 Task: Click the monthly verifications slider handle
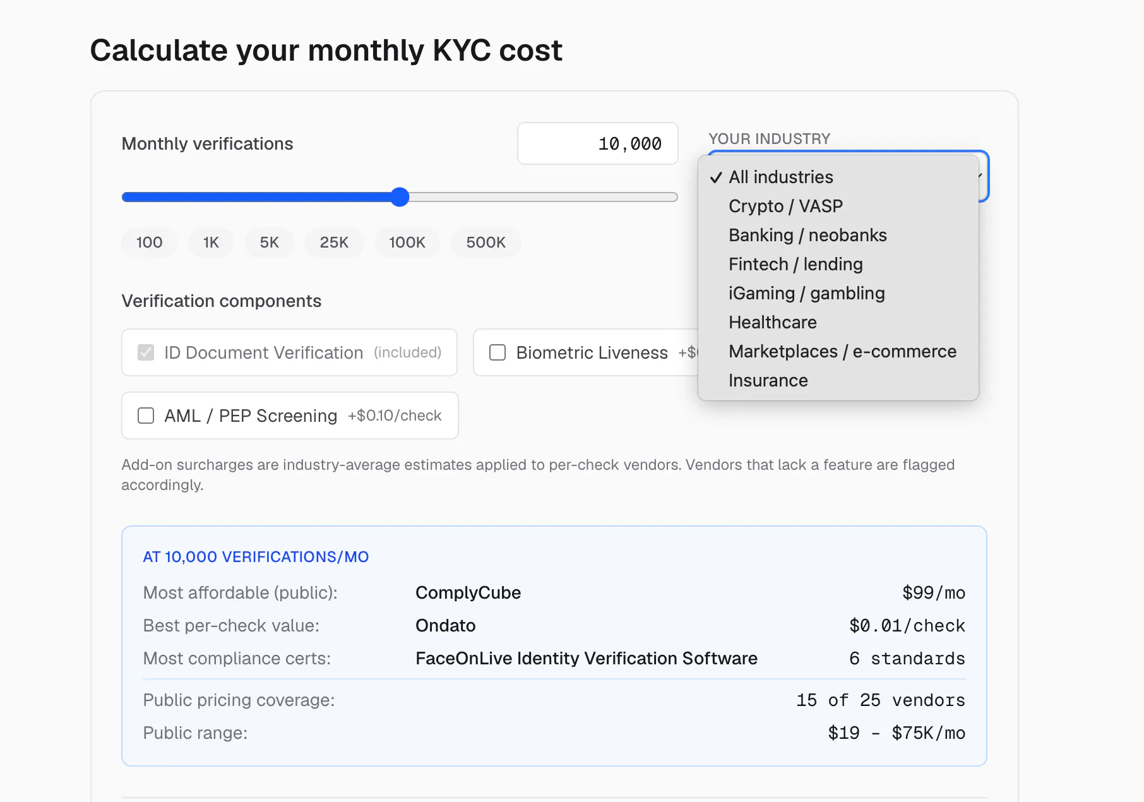coord(400,197)
